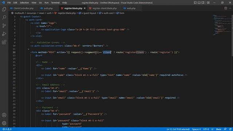The height and width of the screenshot is (131, 233).
Task: Change end of line sequence LF
Action: [212, 129]
